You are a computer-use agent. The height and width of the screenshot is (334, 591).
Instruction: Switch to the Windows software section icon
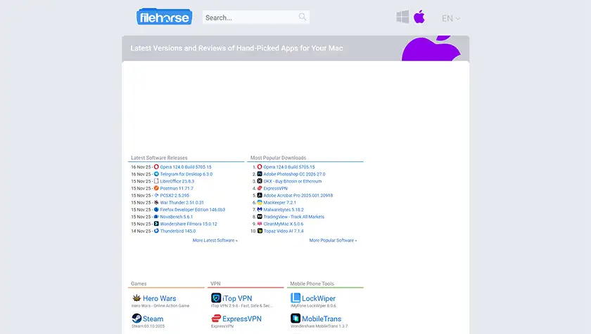pyautogui.click(x=402, y=18)
